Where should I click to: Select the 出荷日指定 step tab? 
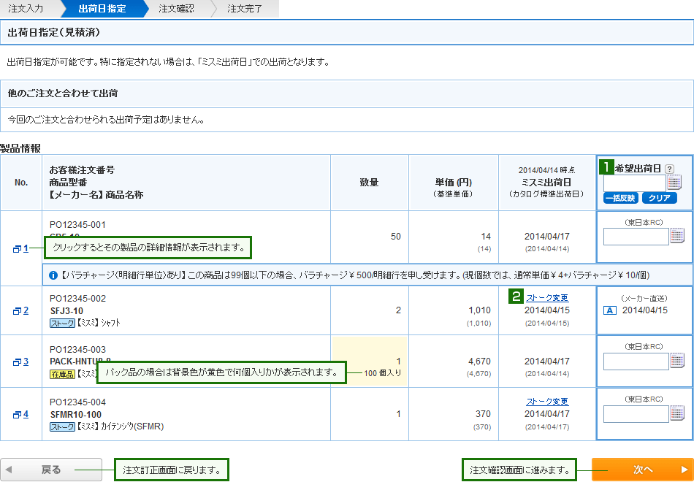[102, 9]
